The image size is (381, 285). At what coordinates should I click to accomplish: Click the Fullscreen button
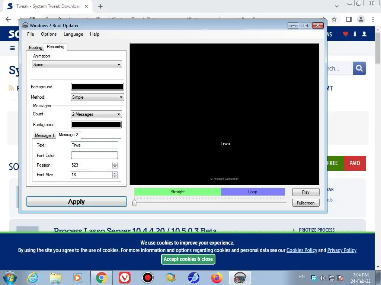pyautogui.click(x=306, y=203)
